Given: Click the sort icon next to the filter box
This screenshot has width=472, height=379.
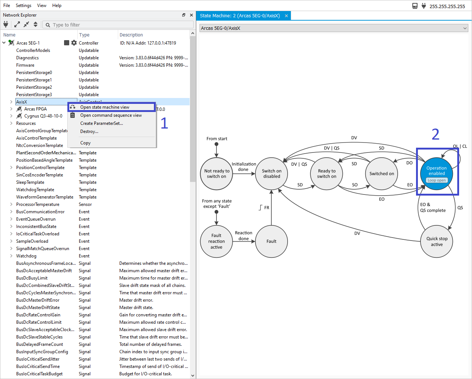Looking at the screenshot, I should [x=35, y=24].
